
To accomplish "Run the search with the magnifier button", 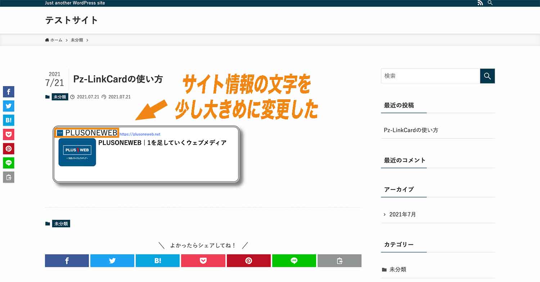I will coord(487,76).
